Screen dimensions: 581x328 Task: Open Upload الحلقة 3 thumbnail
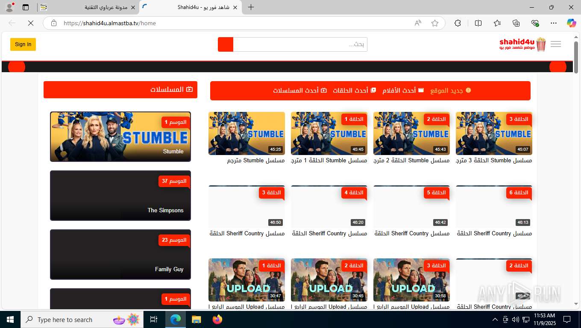(x=411, y=280)
